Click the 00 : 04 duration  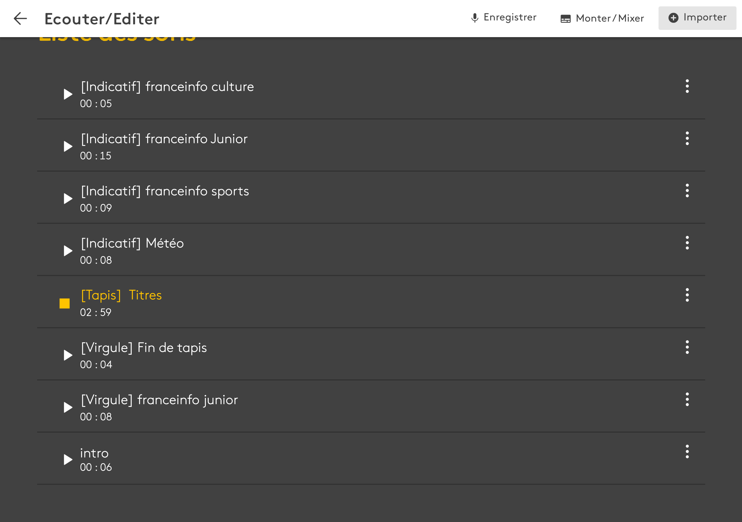pos(96,365)
